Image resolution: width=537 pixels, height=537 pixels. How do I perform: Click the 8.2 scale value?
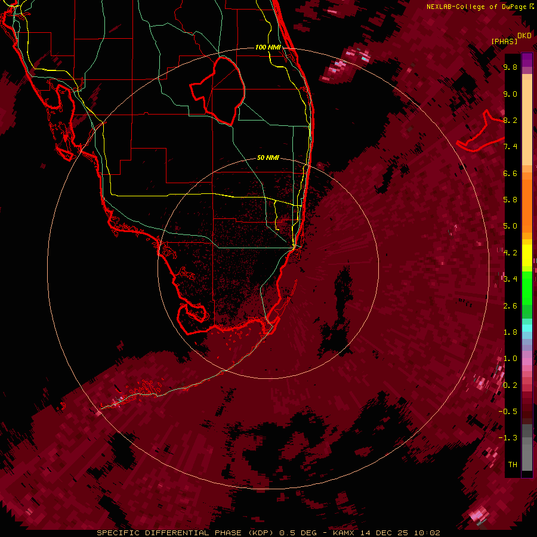510,120
